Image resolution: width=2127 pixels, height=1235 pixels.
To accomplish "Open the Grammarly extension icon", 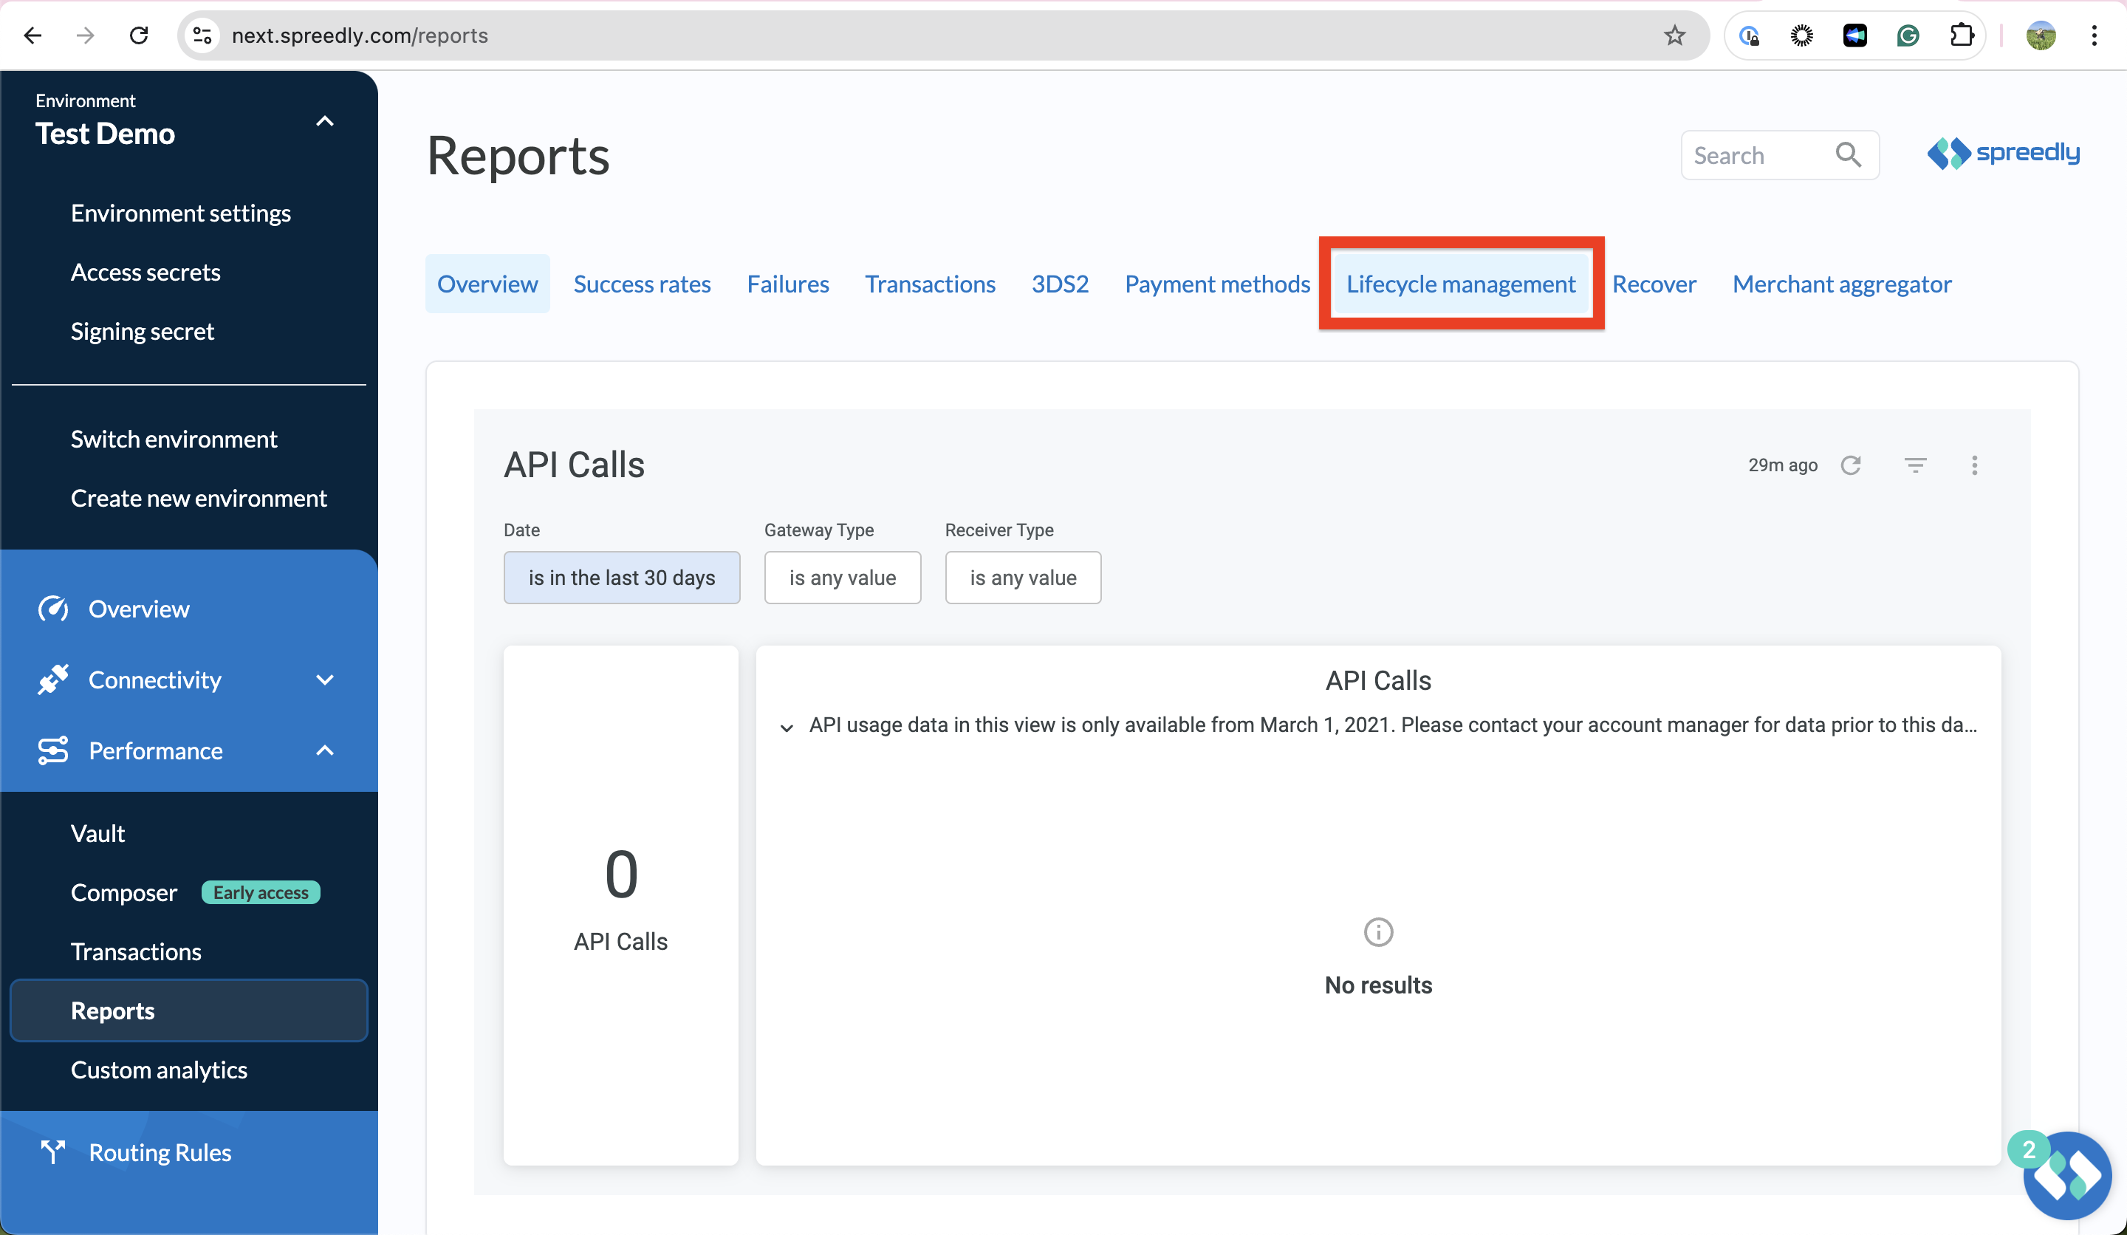I will tap(1908, 35).
